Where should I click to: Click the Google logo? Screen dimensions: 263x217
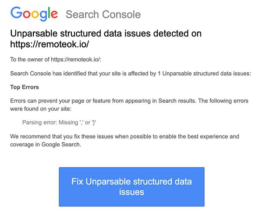34,14
